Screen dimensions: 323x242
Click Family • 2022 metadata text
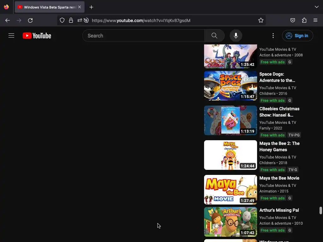coord(271,128)
